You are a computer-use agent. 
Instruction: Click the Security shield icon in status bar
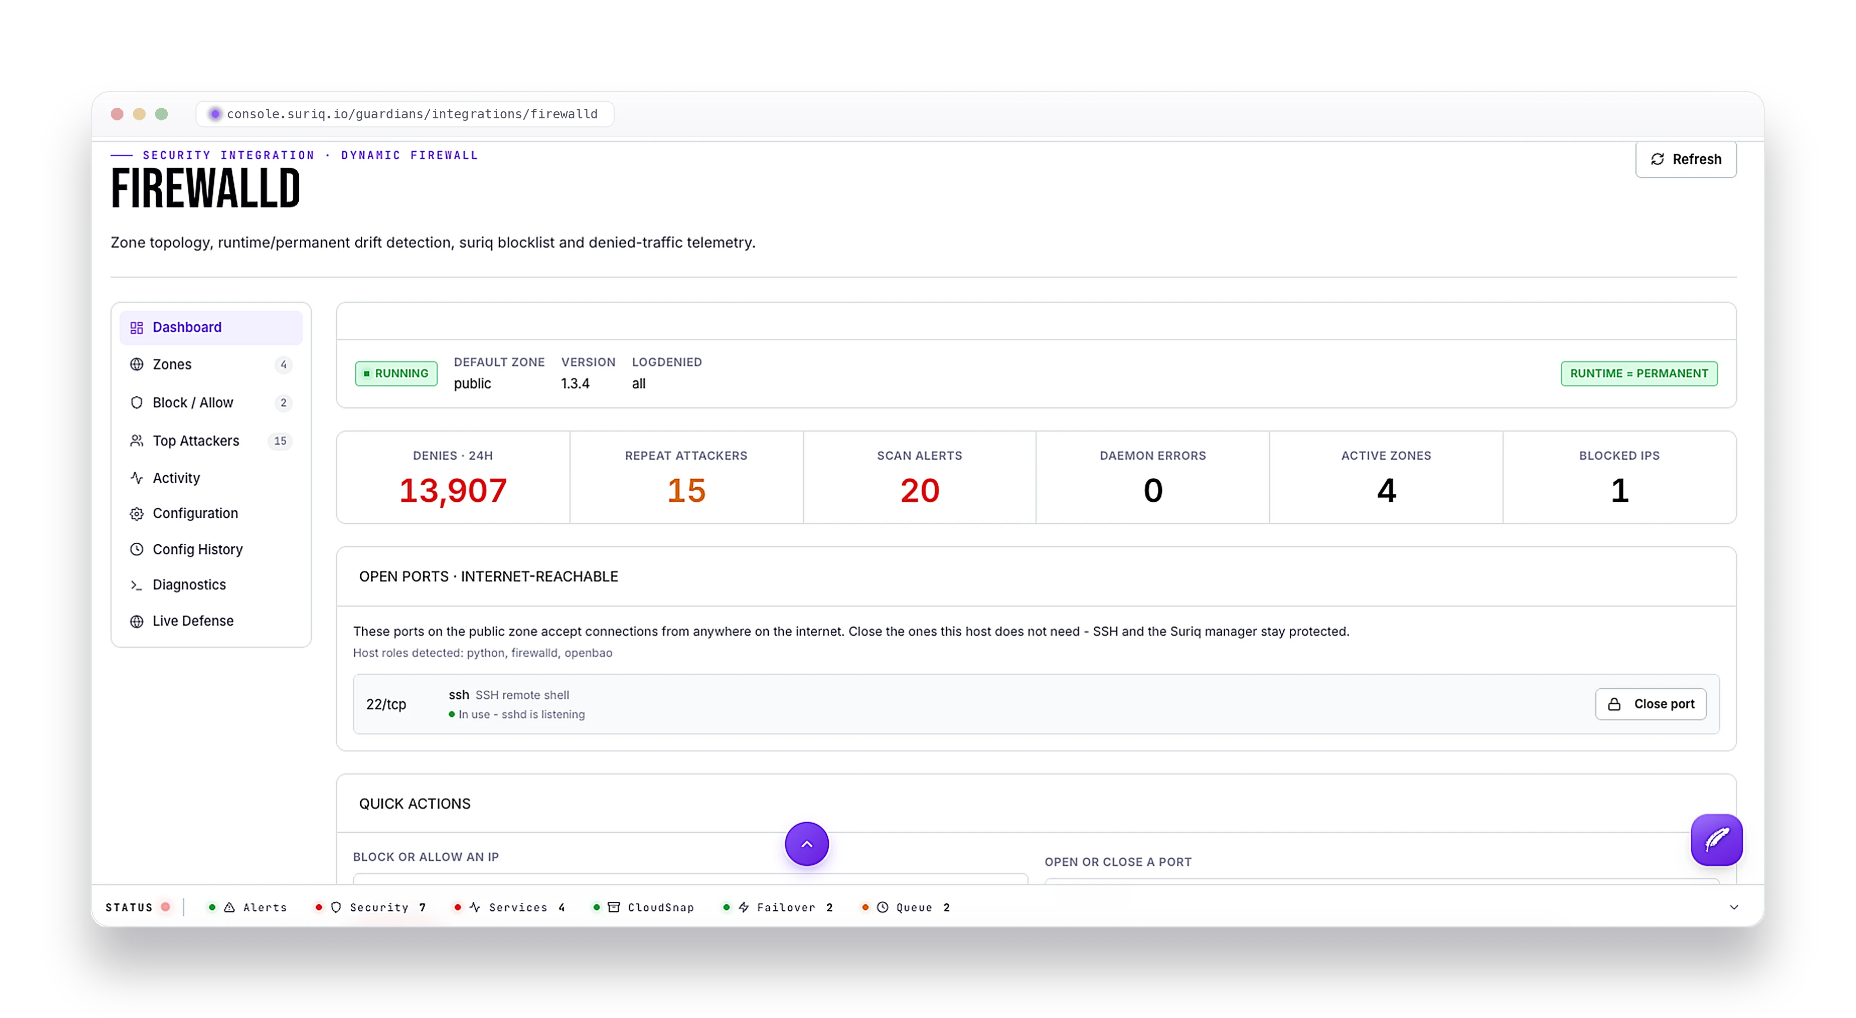click(336, 907)
